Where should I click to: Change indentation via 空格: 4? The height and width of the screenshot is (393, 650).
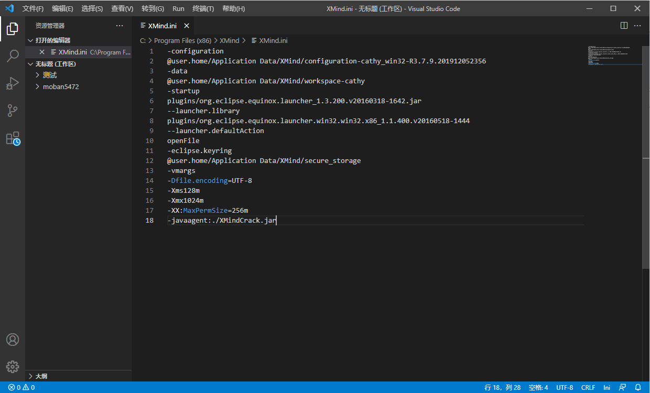[538, 388]
